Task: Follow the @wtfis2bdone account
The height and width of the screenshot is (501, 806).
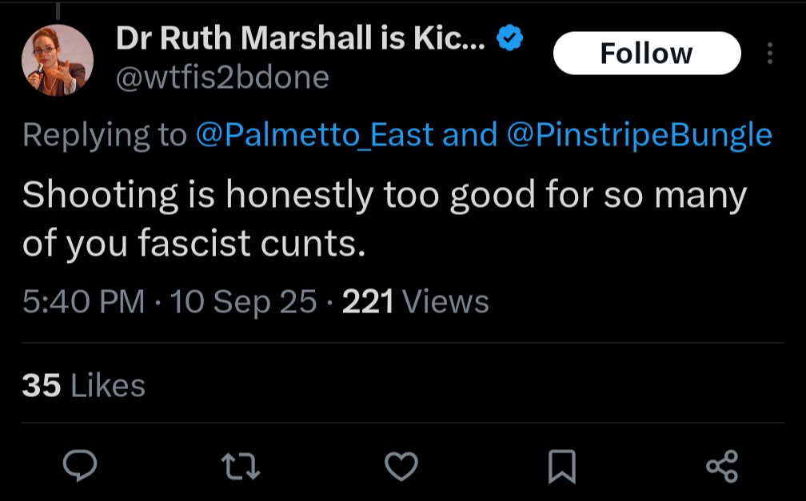Action: pos(647,53)
